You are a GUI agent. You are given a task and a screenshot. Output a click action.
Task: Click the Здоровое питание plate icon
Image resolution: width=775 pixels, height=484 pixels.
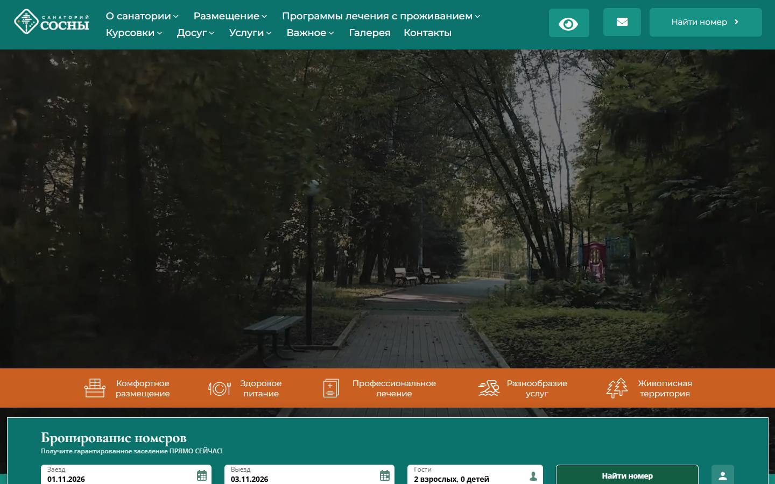220,388
